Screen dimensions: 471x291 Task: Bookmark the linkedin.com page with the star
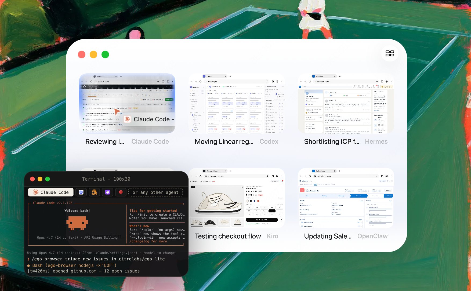[377, 81]
